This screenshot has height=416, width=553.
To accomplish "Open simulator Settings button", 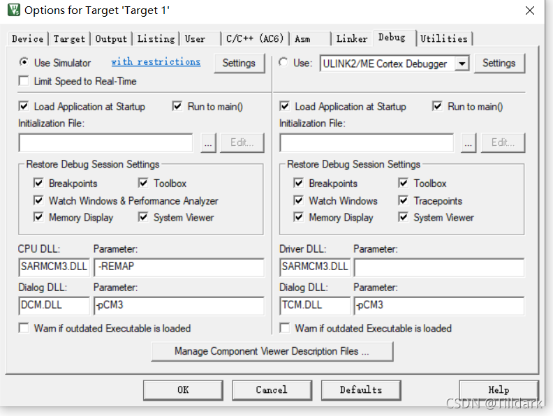I will 239,63.
